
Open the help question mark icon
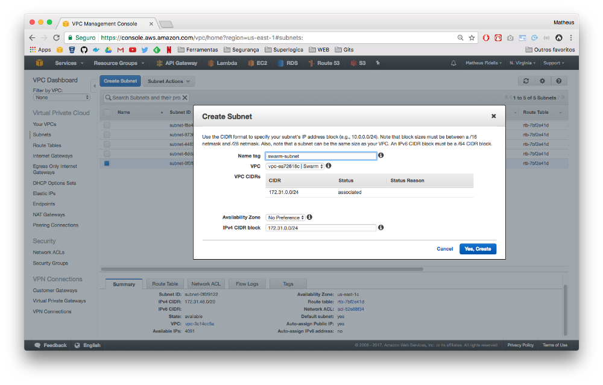559,81
